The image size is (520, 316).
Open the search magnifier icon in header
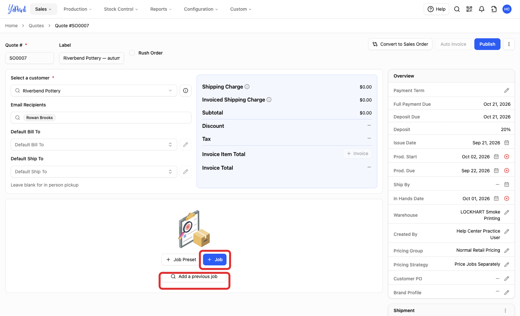pyautogui.click(x=457, y=9)
